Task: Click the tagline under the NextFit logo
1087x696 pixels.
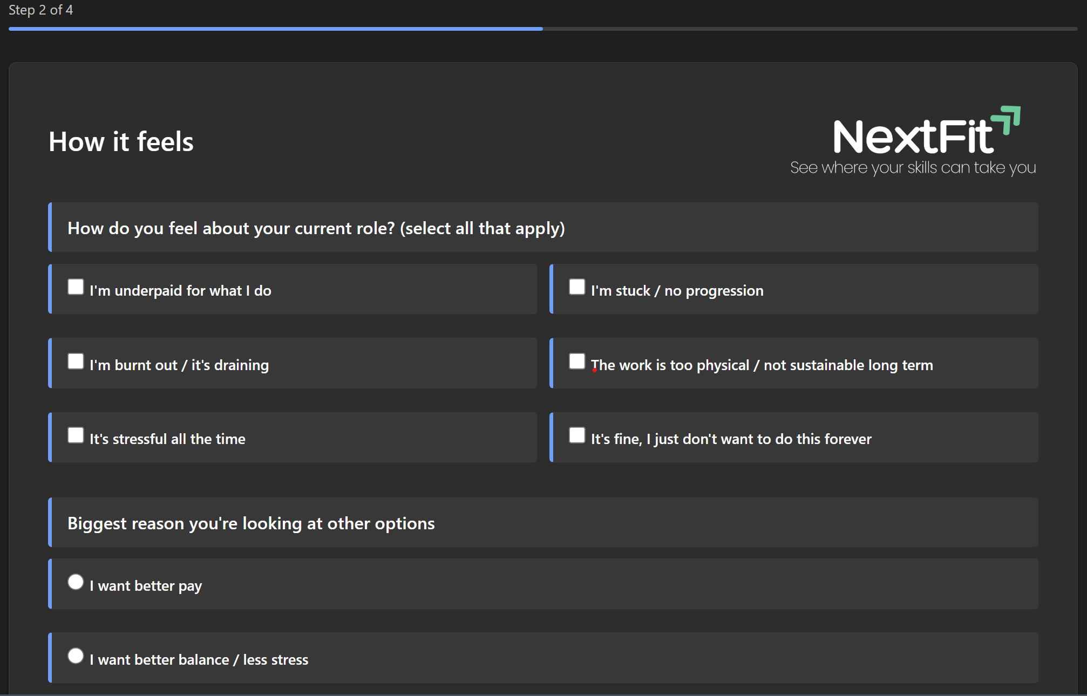Action: coord(912,168)
